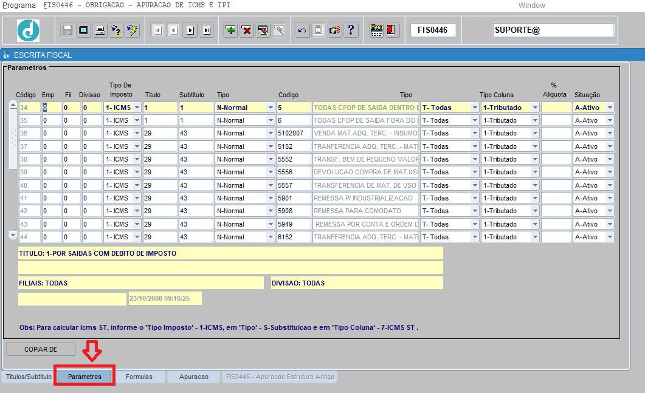Image resolution: width=645 pixels, height=393 pixels.
Task: Click the Escrita Fiscal title bar icon
Action: 6,55
